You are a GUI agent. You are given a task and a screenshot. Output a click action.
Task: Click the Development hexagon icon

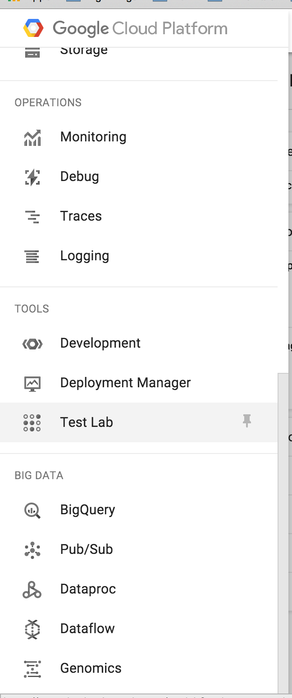(x=32, y=344)
